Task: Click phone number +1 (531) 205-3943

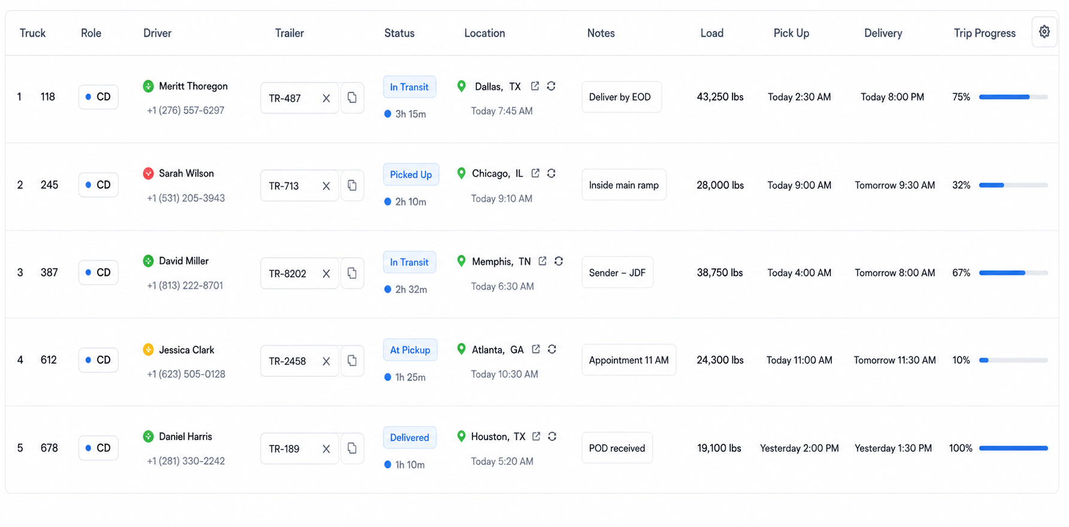Action: 186,198
